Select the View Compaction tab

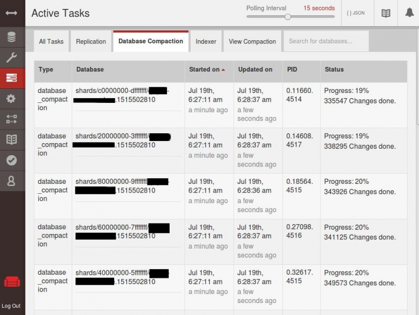pyautogui.click(x=252, y=41)
